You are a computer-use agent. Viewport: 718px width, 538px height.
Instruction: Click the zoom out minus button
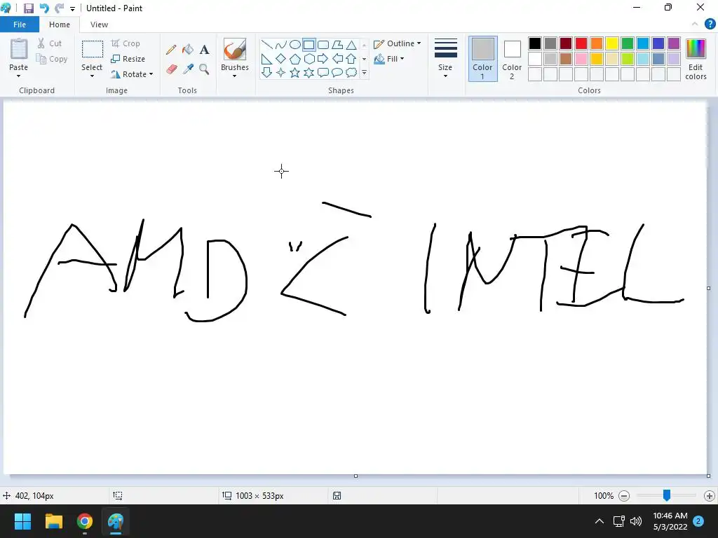623,495
